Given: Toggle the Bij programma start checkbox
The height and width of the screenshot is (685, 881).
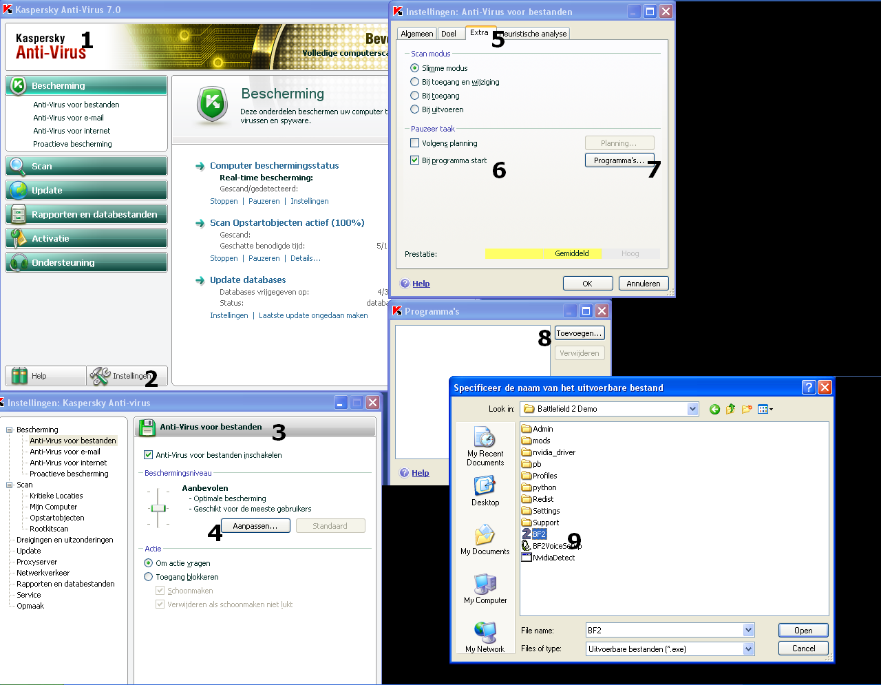Looking at the screenshot, I should coord(414,160).
